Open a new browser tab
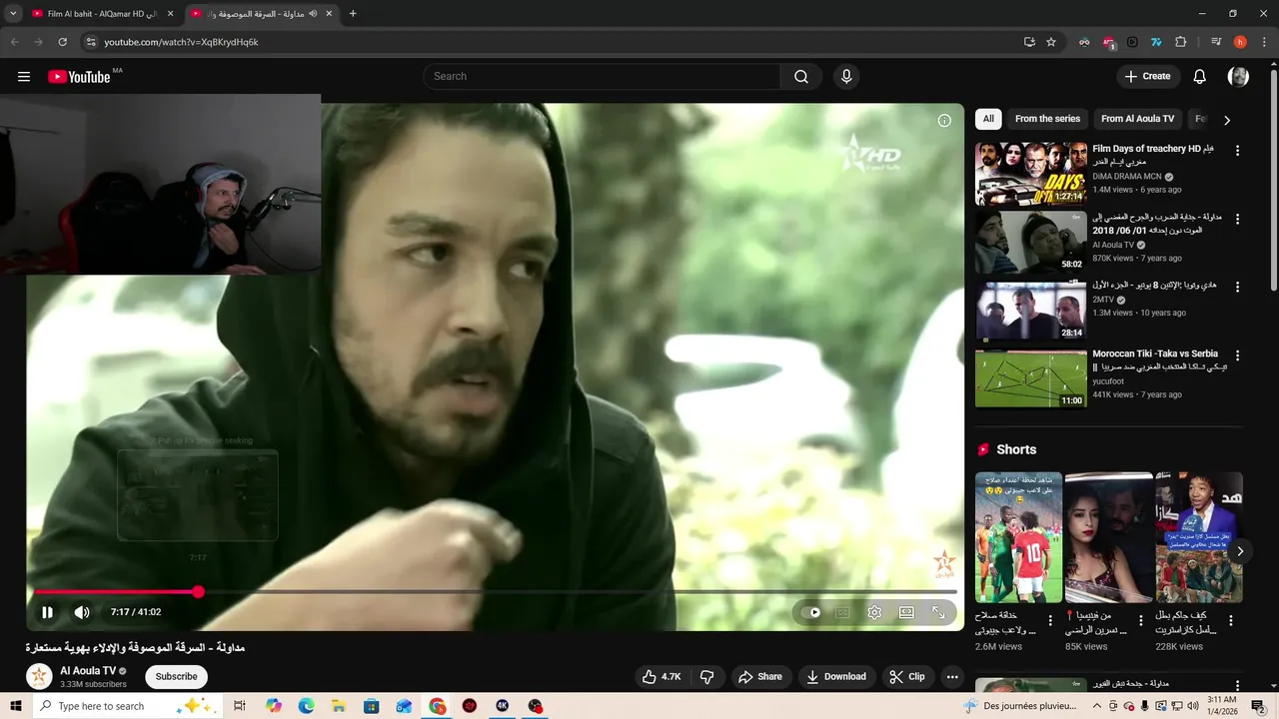Viewport: 1279px width, 719px height. 353,14
